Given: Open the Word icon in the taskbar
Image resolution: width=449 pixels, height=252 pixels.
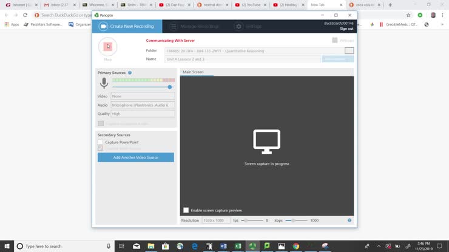Looking at the screenshot, I should 223,246.
